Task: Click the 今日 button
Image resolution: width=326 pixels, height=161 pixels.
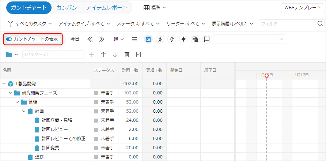Action: click(x=75, y=39)
